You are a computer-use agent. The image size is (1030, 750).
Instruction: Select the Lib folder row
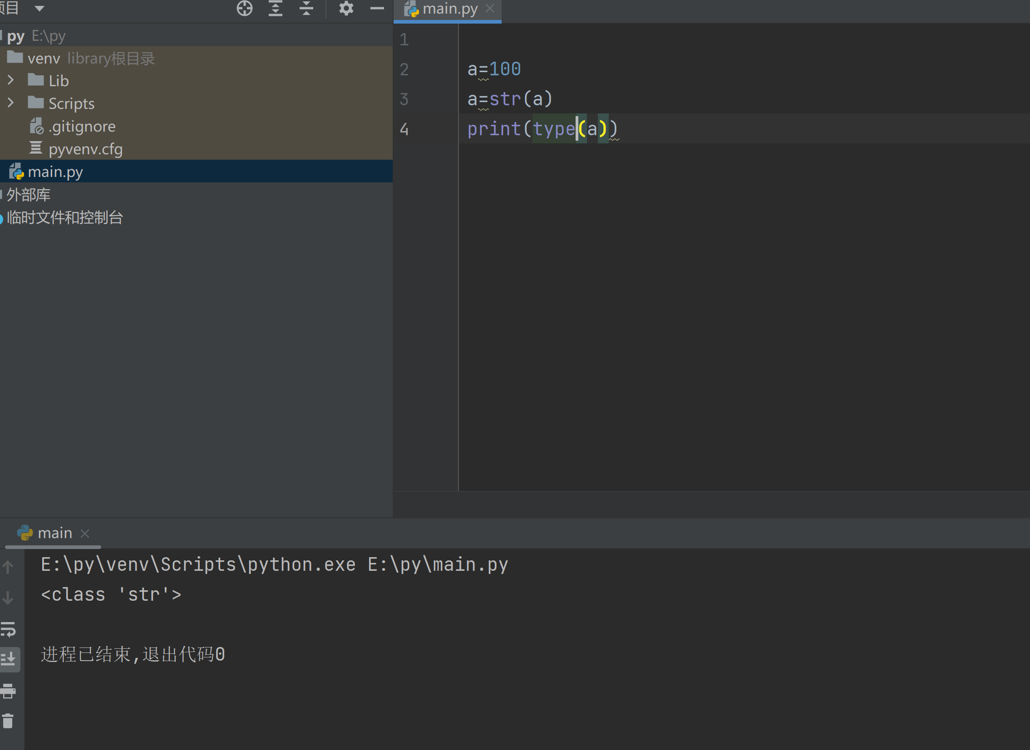pos(196,81)
